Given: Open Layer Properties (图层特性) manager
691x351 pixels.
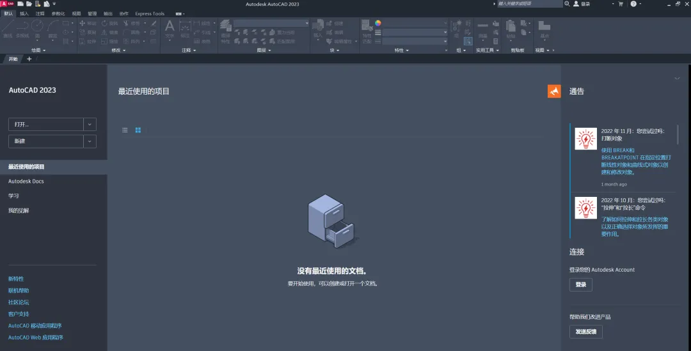Looking at the screenshot, I should [x=226, y=31].
